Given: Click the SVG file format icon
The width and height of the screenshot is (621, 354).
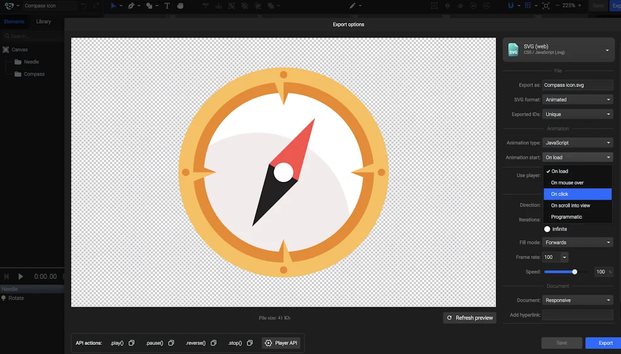Looking at the screenshot, I should click(513, 50).
